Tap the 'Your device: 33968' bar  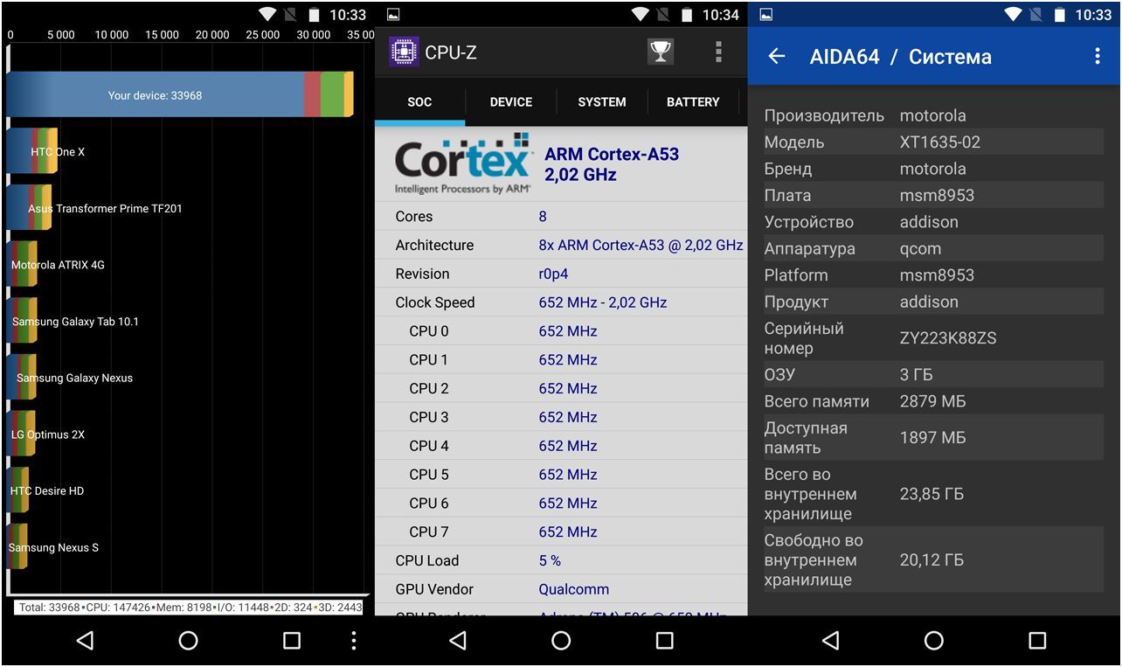point(175,95)
